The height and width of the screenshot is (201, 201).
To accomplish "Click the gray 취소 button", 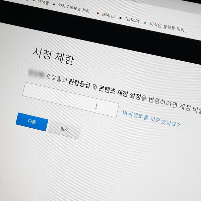I will (x=64, y=129).
